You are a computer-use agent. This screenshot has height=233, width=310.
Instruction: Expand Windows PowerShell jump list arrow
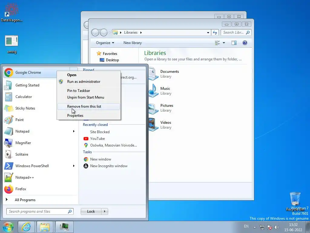74,166
